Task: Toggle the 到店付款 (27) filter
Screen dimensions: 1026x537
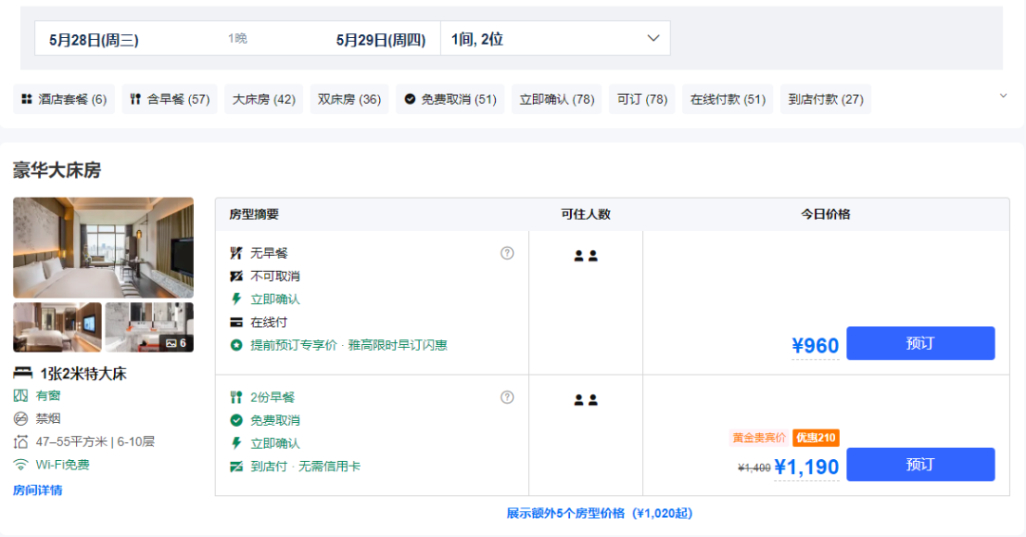Action: pos(826,99)
